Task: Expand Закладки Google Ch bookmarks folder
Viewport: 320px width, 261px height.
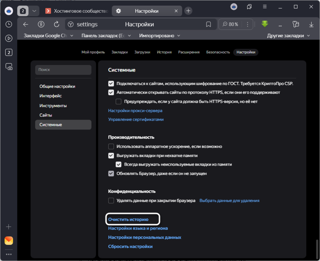Action: pos(48,36)
